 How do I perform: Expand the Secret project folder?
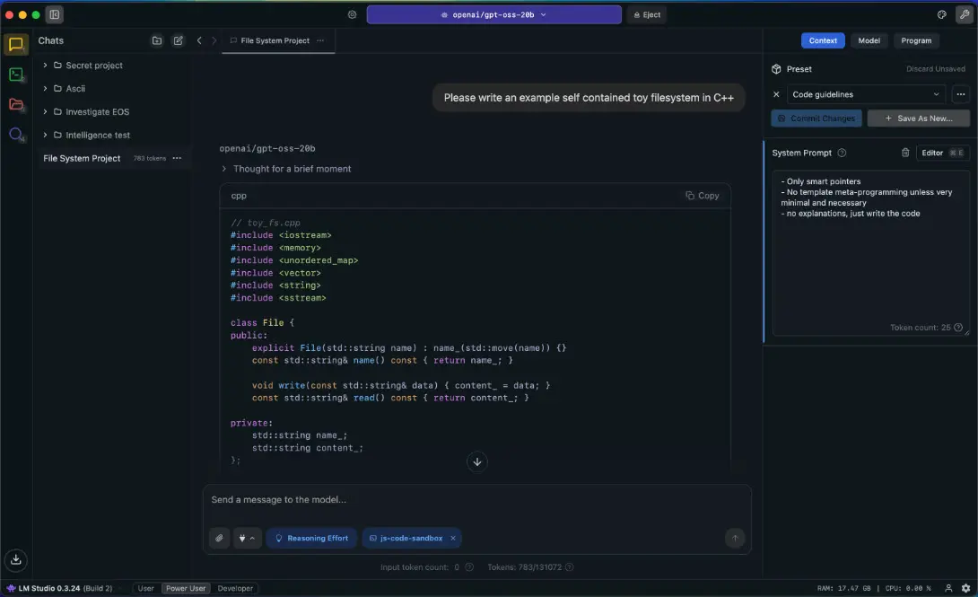(93, 66)
